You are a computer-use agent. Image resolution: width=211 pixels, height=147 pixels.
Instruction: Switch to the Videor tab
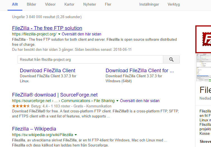(x=50, y=4)
